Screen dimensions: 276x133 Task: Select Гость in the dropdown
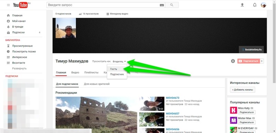(x=117, y=69)
